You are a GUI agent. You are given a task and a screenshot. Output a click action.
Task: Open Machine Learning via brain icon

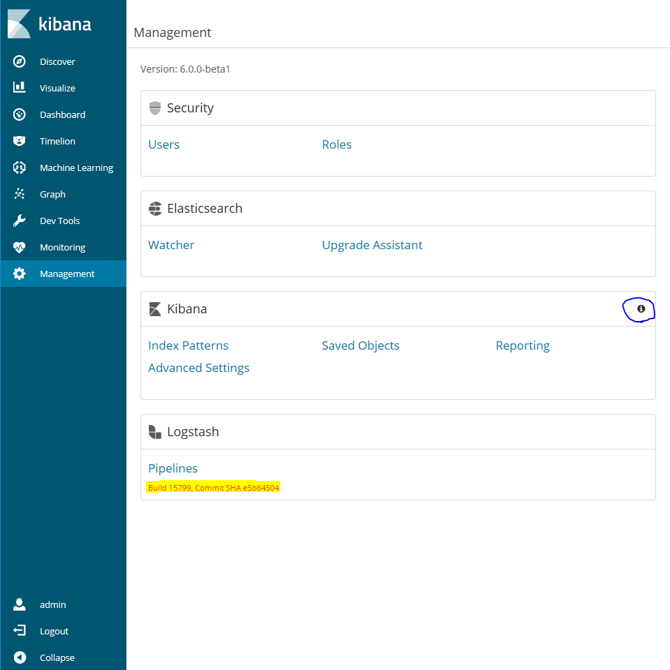20,167
